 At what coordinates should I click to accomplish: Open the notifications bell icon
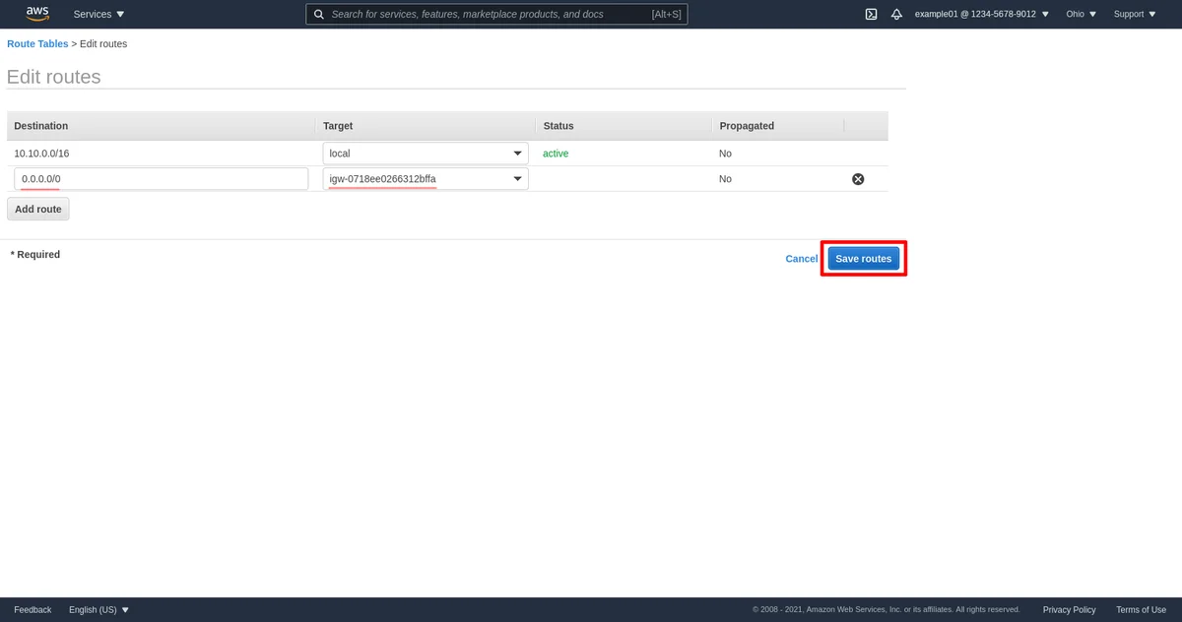896,15
